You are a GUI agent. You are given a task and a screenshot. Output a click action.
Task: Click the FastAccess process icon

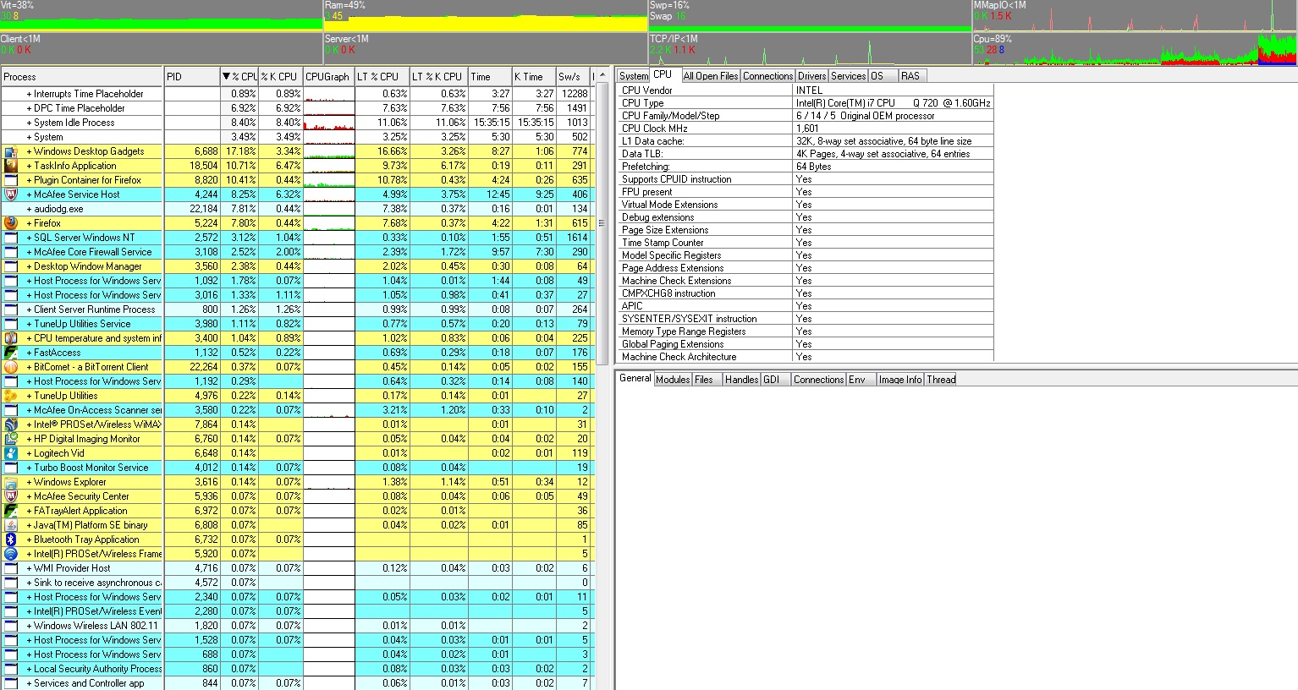point(11,353)
